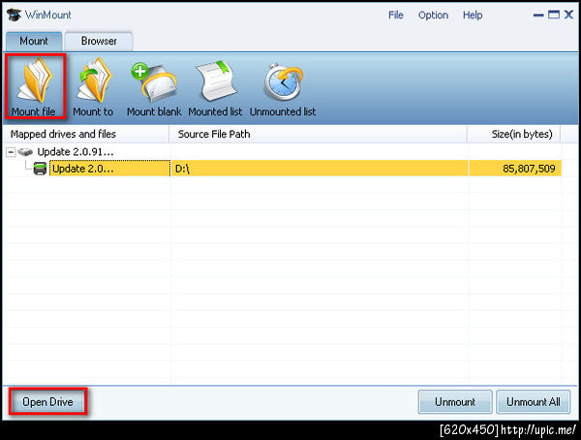Viewport: 581px width, 440px height.
Task: Open the Option menu
Action: 433,16
